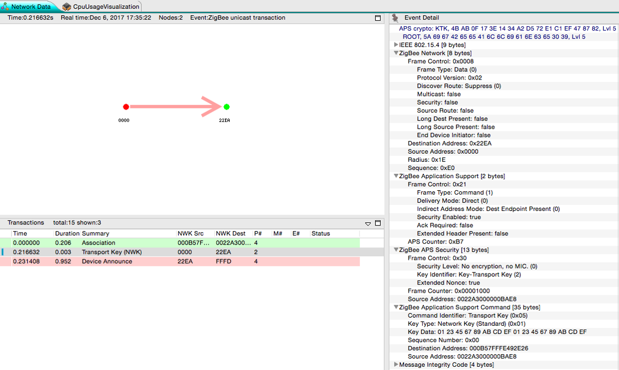Switch to the Network Data tab
Image resolution: width=619 pixels, height=370 pixels.
(31, 7)
